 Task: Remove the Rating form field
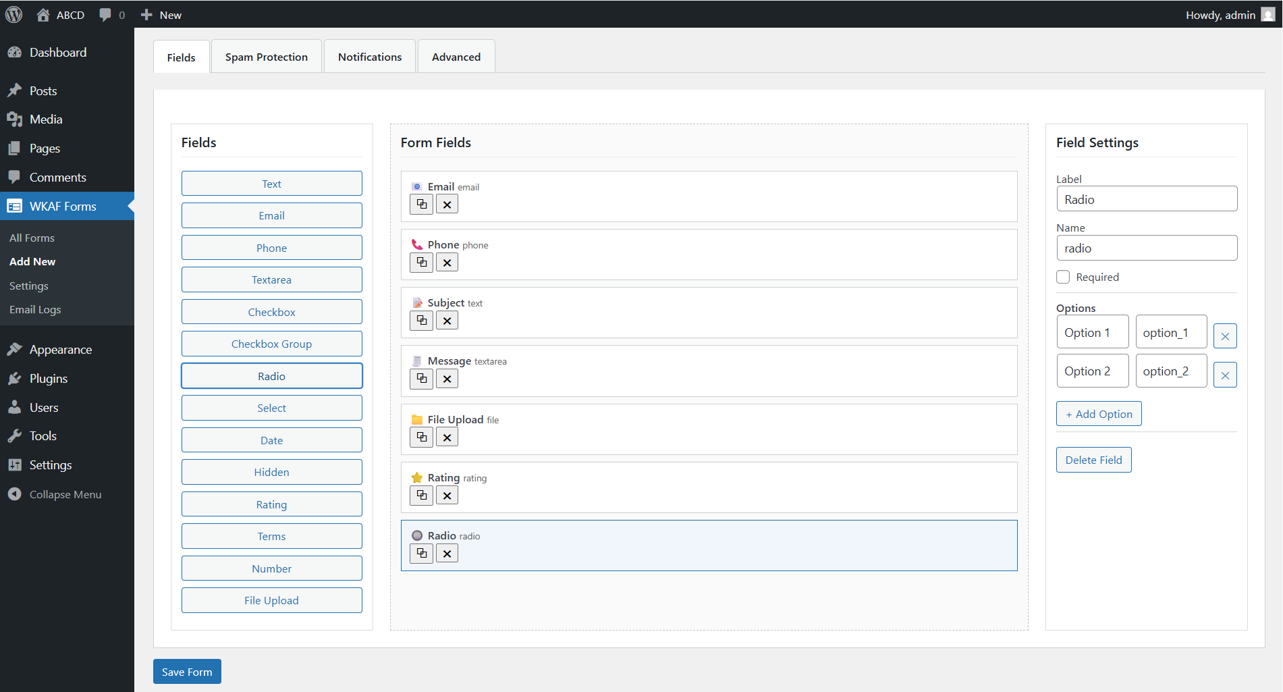[447, 495]
